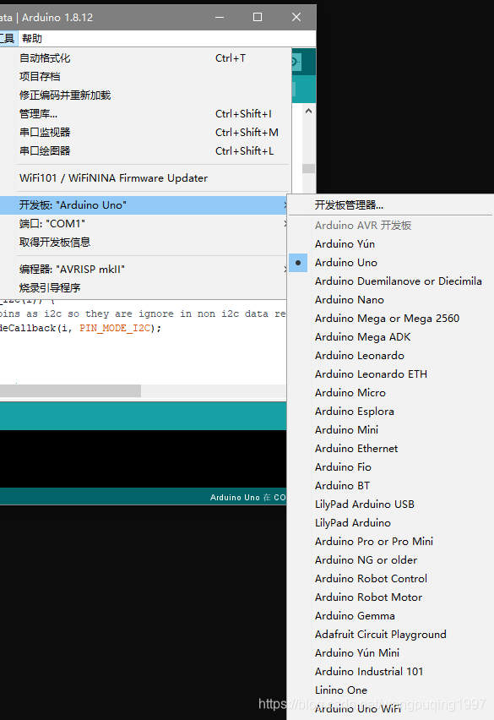Choose Arduino BT from board list
Screen dimensions: 494x720
(391, 486)
